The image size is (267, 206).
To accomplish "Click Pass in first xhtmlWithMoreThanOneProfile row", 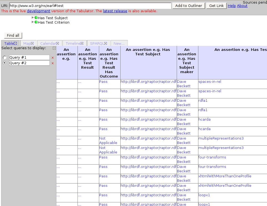I will (103, 176).
